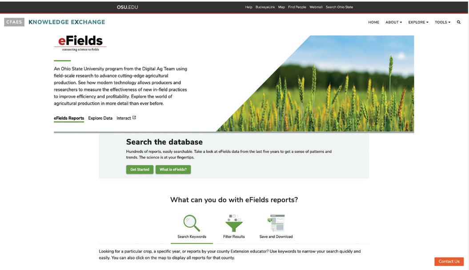
Task: Expand the Explore dropdown menu
Action: click(x=418, y=22)
